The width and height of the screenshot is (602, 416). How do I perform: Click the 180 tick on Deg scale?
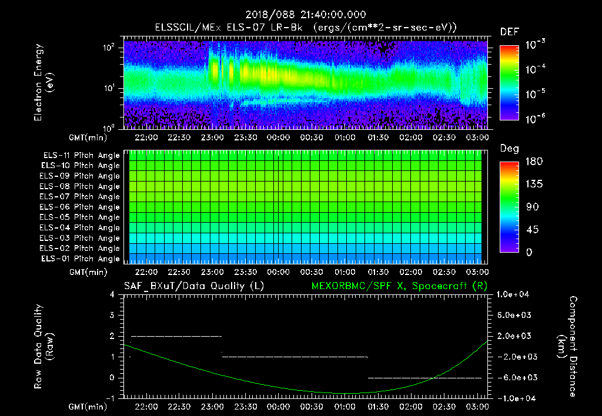coord(534,162)
